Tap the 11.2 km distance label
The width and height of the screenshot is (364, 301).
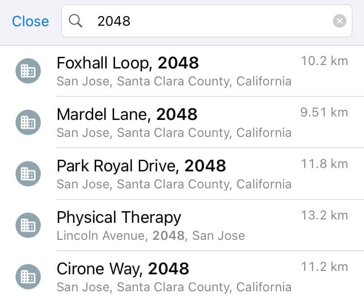pyautogui.click(x=324, y=267)
